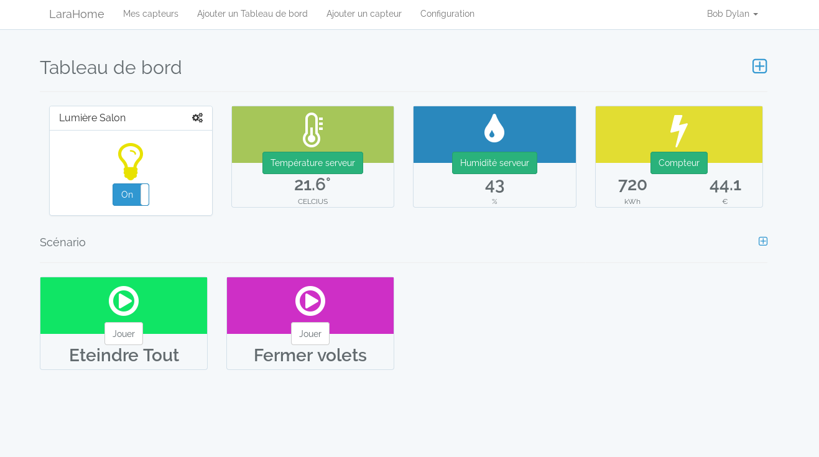Screen dimensions: 819x457
Task: Open the Configuration menu item
Action: point(447,14)
